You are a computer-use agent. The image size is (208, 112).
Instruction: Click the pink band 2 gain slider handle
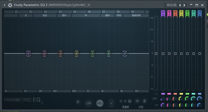(169, 54)
